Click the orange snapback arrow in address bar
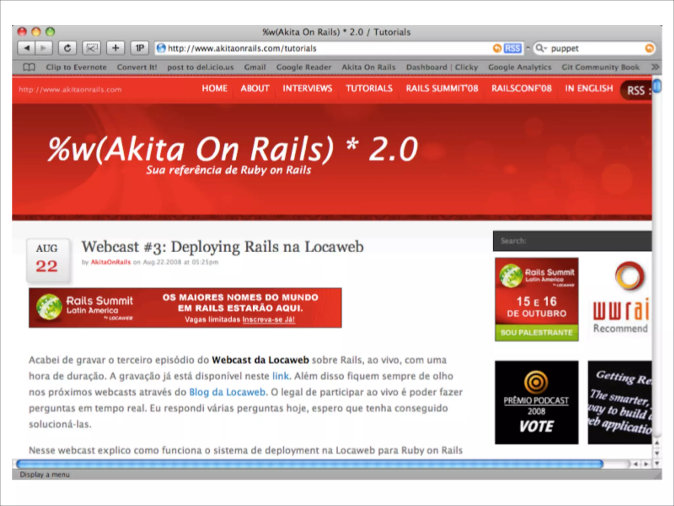The image size is (674, 506). pyautogui.click(x=497, y=48)
